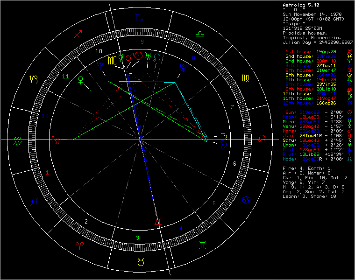355x280 pixels.
Task: Click the Taurus glyph in the zodiac ring
Action: [x=141, y=262]
